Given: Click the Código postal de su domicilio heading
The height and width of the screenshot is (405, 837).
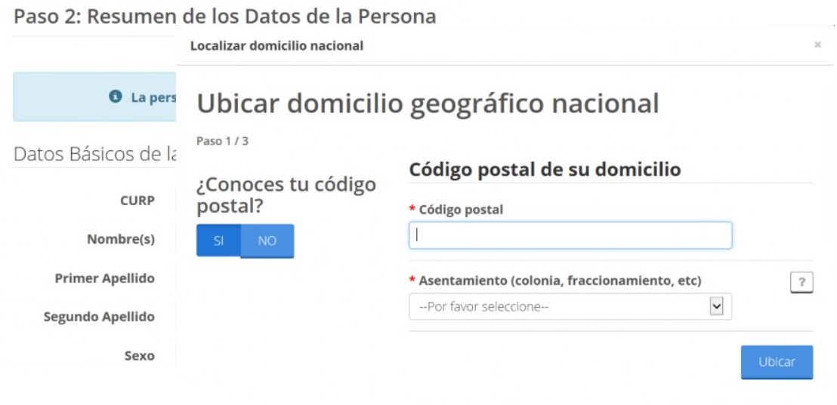Looking at the screenshot, I should pyautogui.click(x=545, y=170).
